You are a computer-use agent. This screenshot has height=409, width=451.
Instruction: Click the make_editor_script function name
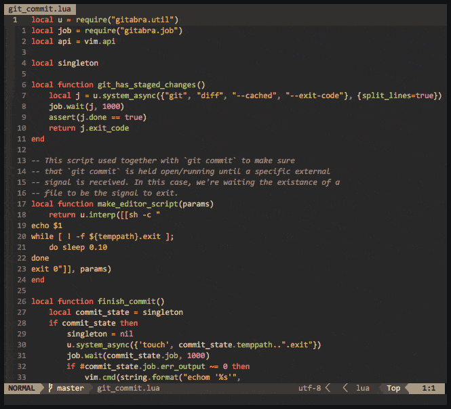pos(155,204)
